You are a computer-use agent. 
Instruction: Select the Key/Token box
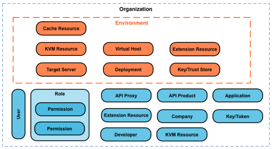(238, 116)
